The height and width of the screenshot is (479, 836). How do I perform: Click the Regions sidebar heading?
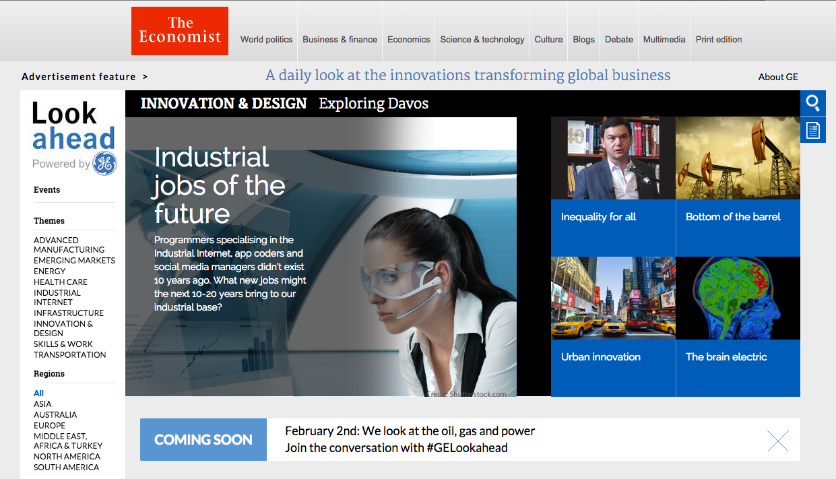(49, 374)
